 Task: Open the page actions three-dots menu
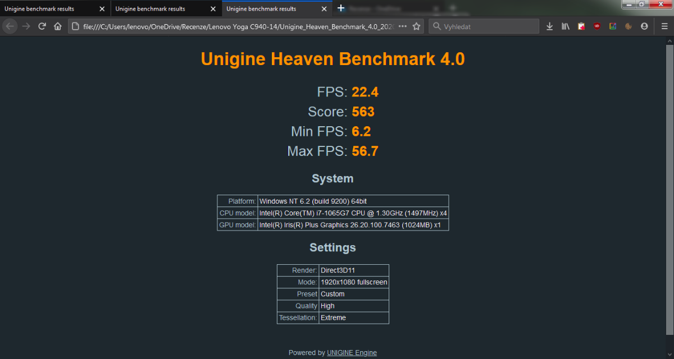coord(402,26)
